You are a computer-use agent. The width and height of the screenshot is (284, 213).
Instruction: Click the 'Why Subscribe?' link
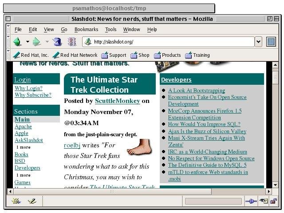coord(33,95)
